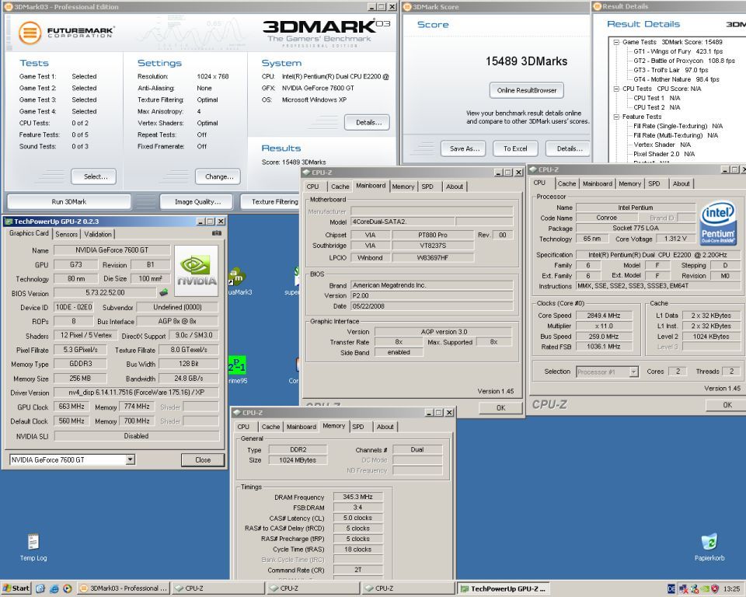Open SPD tab in the CPU-Z Mainboard window
The image size is (746, 597).
(427, 187)
